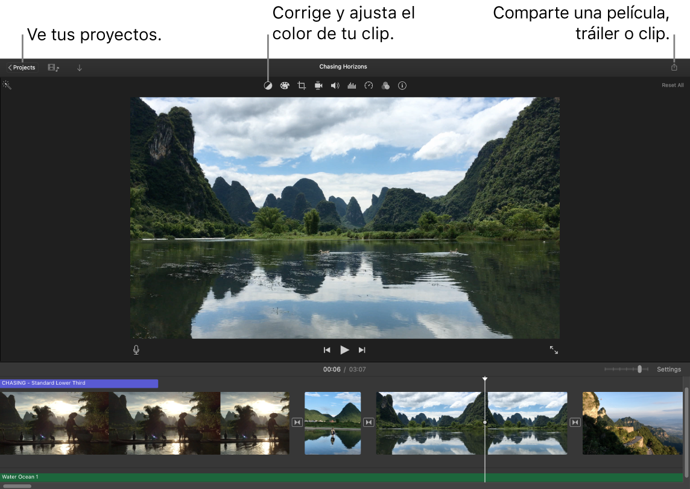
Task: Open timeline Settings
Action: click(x=669, y=369)
